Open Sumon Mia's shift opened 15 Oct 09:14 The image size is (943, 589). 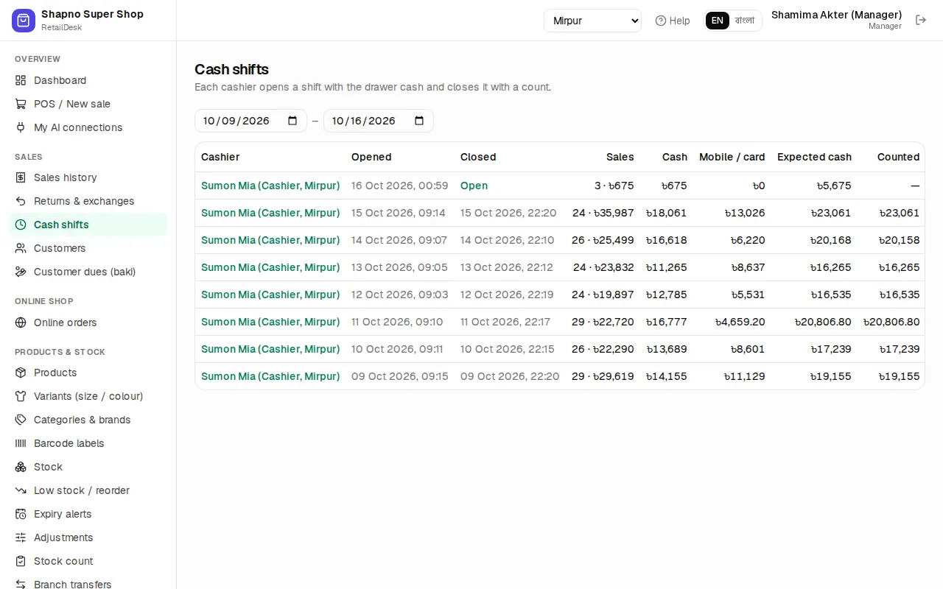click(270, 213)
